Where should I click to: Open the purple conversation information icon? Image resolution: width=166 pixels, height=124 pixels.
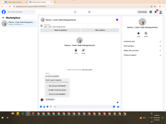point(117,20)
